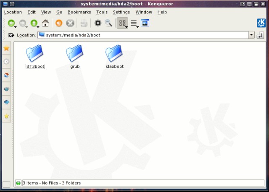Open the Bookmarks menu
The width and height of the screenshot is (269, 192).
pos(79,12)
